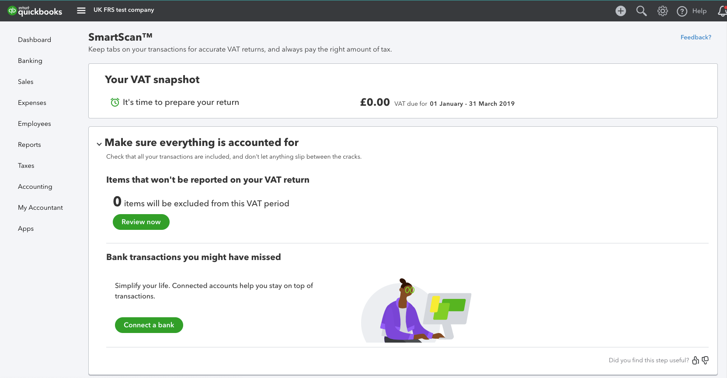The image size is (727, 378).
Task: Open My Accountant in the sidebar
Action: pyautogui.click(x=40, y=208)
